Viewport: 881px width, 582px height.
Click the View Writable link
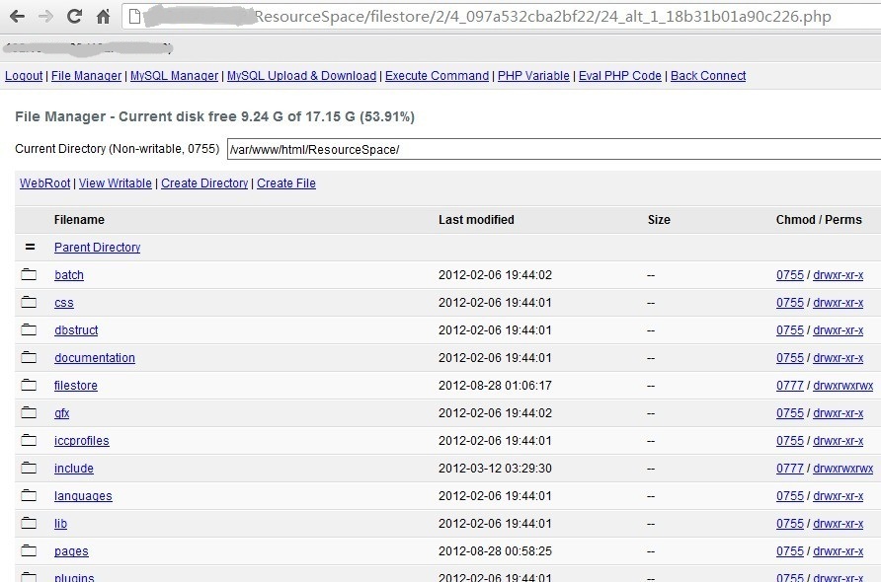(x=116, y=183)
